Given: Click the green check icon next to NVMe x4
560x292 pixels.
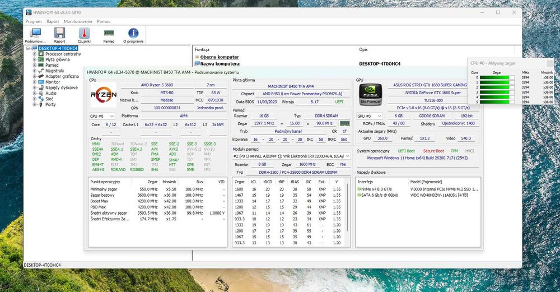Looking at the screenshot, I should point(359,189).
